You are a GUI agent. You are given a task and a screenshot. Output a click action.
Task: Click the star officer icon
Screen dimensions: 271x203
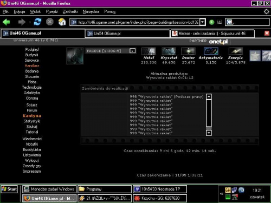pyautogui.click(x=255, y=56)
